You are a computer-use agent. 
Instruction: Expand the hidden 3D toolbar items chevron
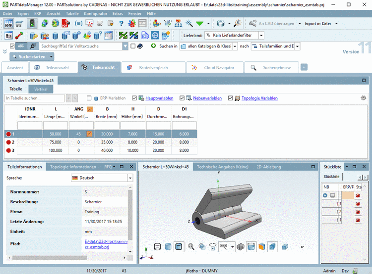302,247
